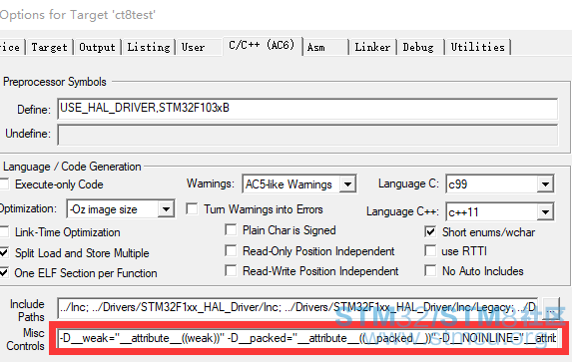Open the Warnings dropdown arrow

pyautogui.click(x=347, y=184)
